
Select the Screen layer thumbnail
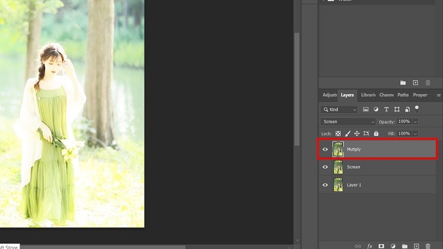click(x=338, y=167)
